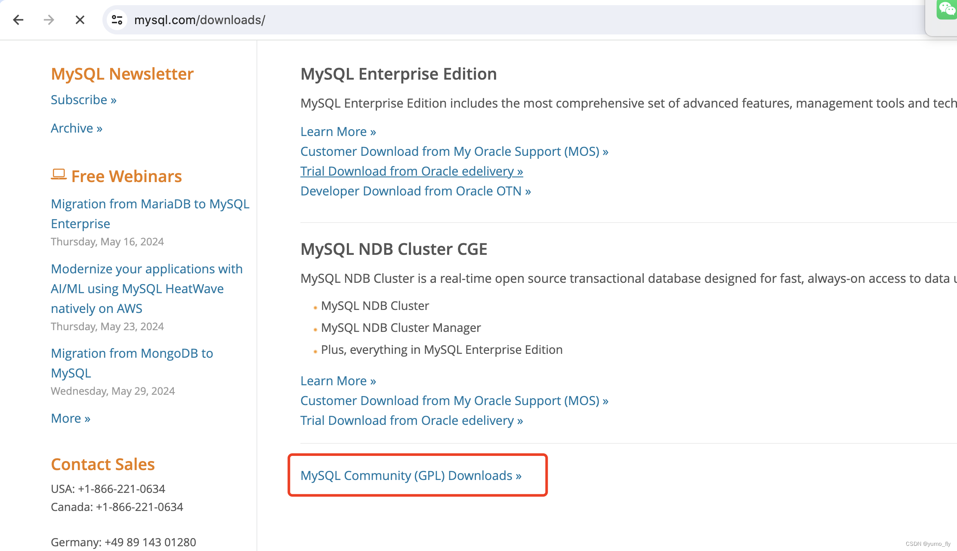Open the newsletter Archive link
This screenshot has height=551, width=957.
[x=76, y=128]
